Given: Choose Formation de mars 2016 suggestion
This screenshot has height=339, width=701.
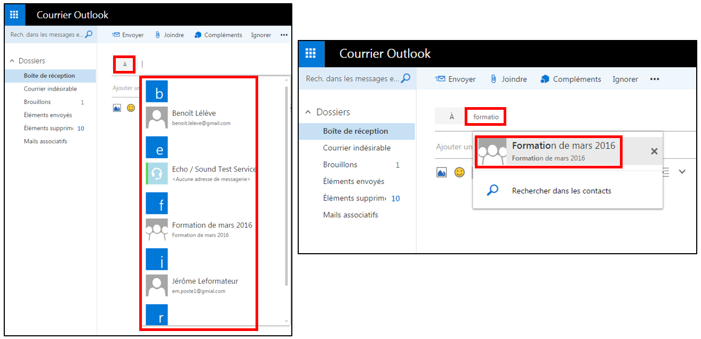Looking at the screenshot, I should [x=548, y=151].
